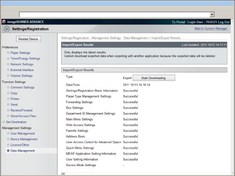Open Set Destination
This screenshot has width=235, height=176.
(x=16, y=122)
